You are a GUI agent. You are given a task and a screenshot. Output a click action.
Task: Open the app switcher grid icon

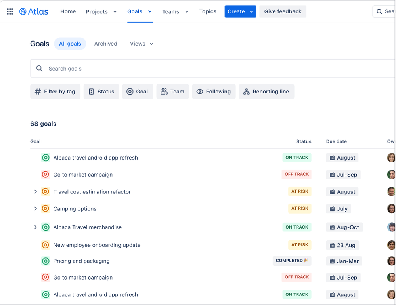[10, 11]
